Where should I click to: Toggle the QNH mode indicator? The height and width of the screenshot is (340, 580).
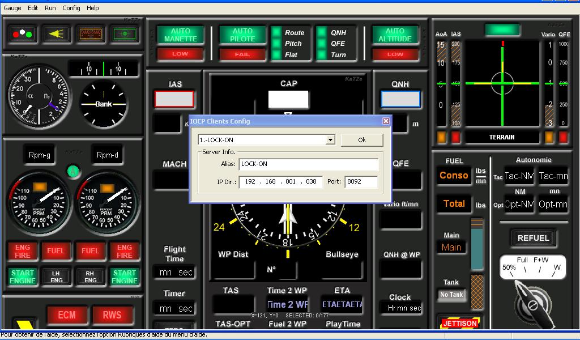[322, 33]
